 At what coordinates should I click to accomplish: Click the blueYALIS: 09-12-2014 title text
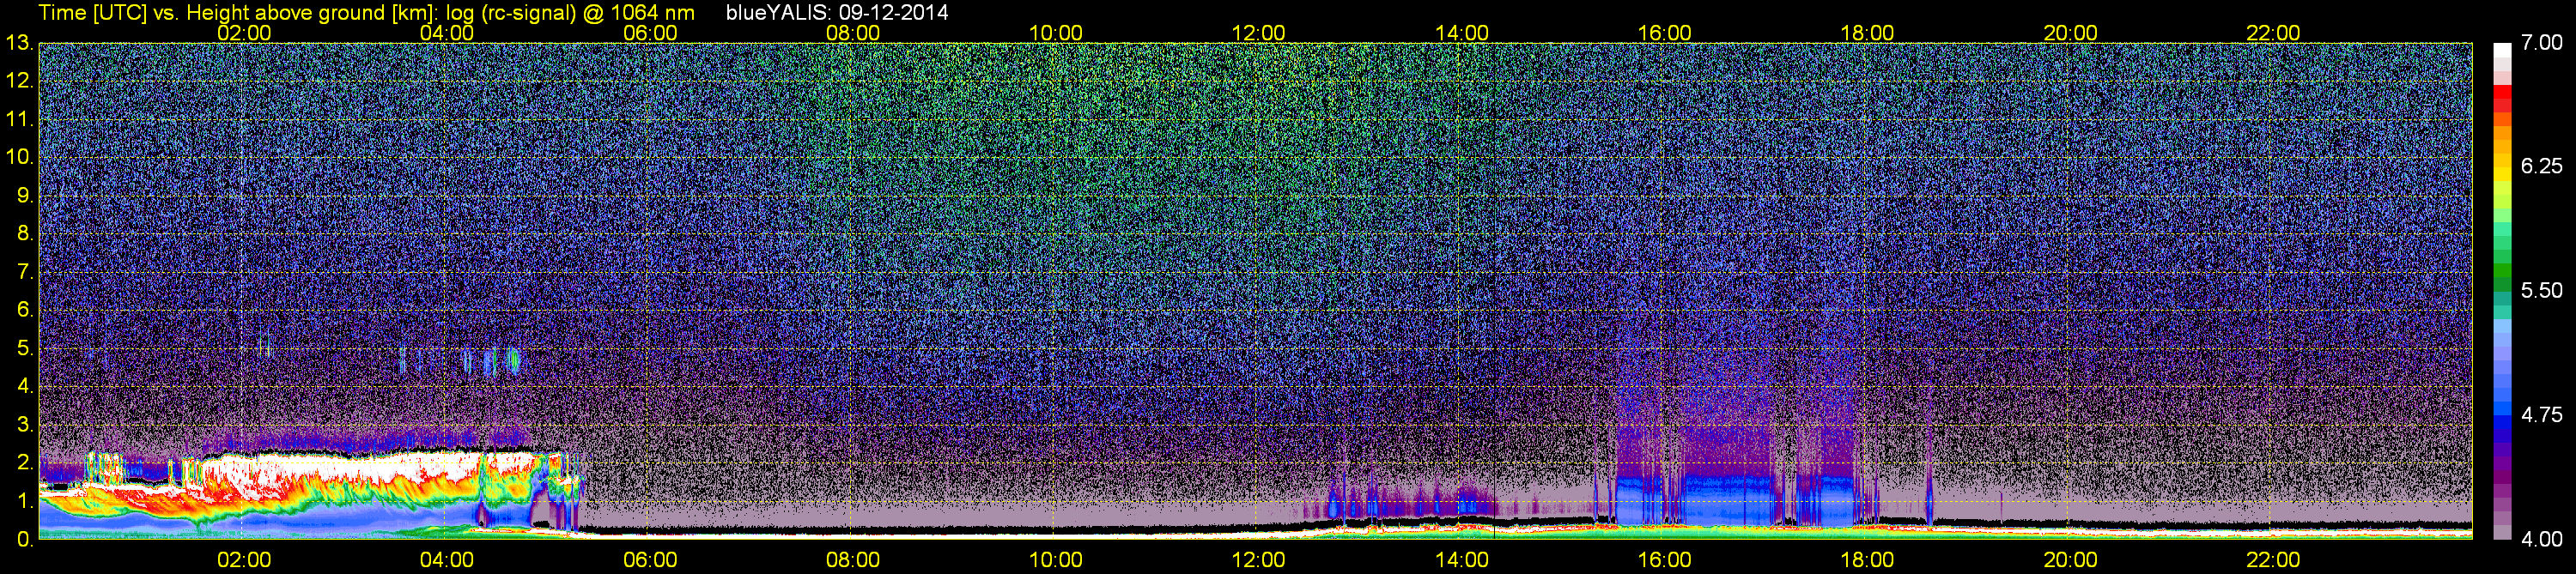[x=836, y=13]
